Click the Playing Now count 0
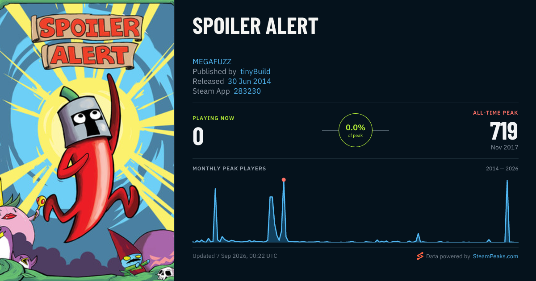The height and width of the screenshot is (281, 536). (198, 136)
